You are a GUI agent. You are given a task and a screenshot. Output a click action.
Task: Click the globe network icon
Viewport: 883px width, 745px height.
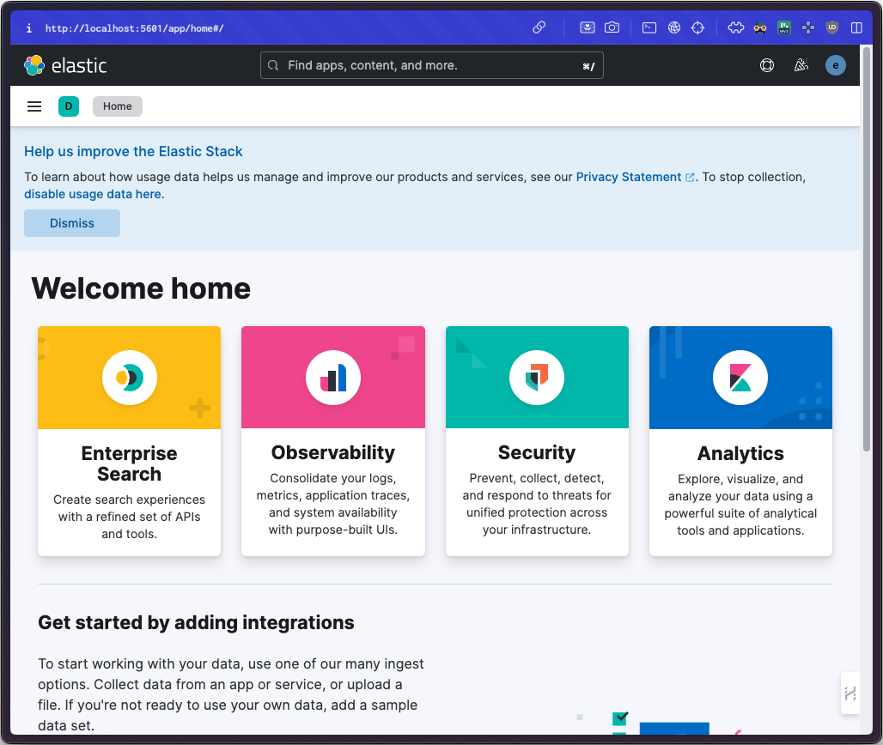point(674,27)
